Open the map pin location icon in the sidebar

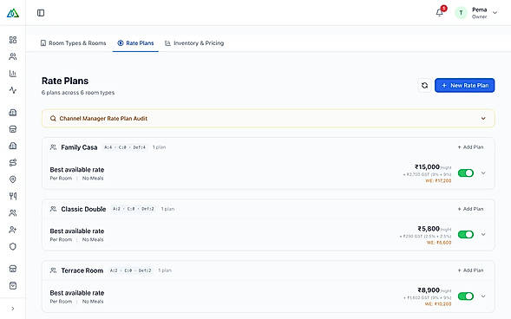click(x=13, y=179)
